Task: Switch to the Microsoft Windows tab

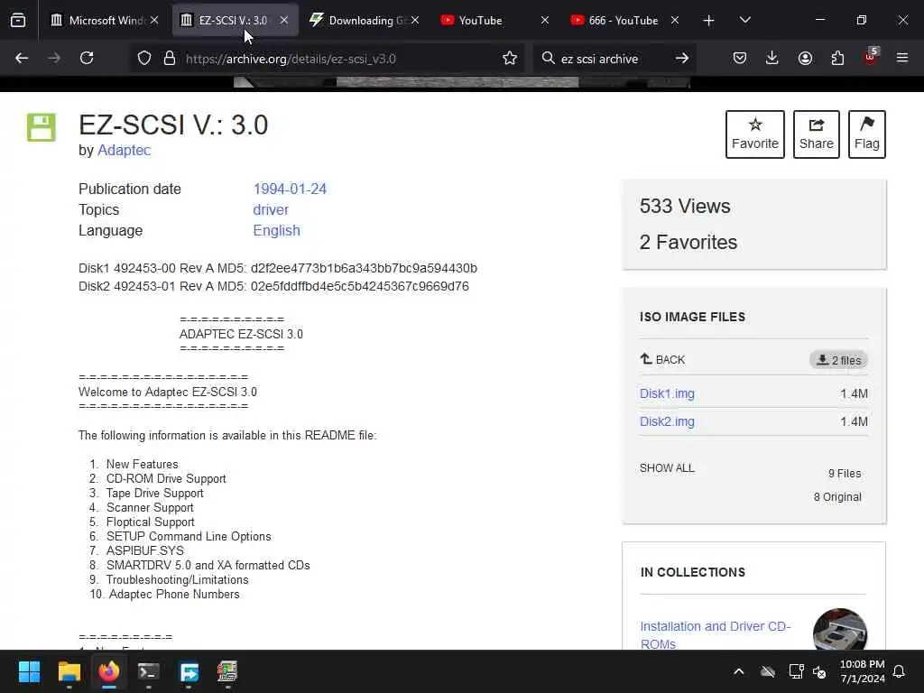Action: tap(105, 20)
